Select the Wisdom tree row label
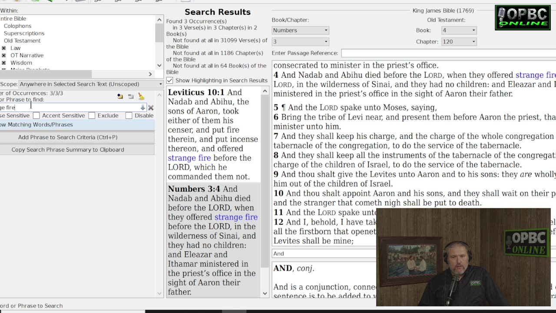 tap(21, 63)
